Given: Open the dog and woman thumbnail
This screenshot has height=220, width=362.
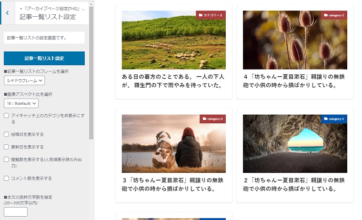Looking at the screenshot, I should pos(173,144).
